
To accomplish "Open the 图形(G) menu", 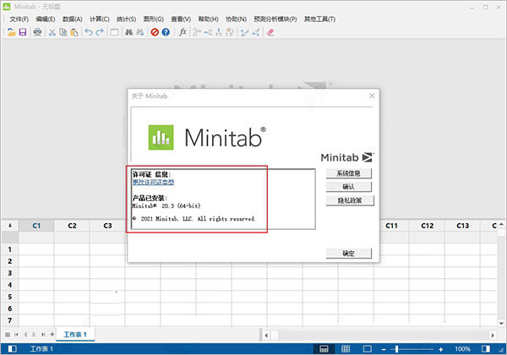I will click(154, 19).
